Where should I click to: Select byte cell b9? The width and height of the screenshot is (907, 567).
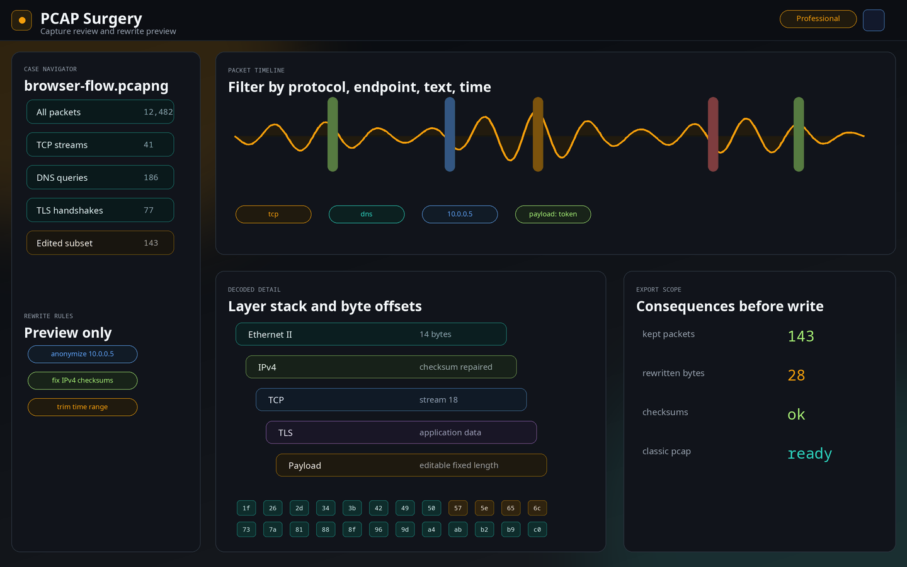coord(511,530)
